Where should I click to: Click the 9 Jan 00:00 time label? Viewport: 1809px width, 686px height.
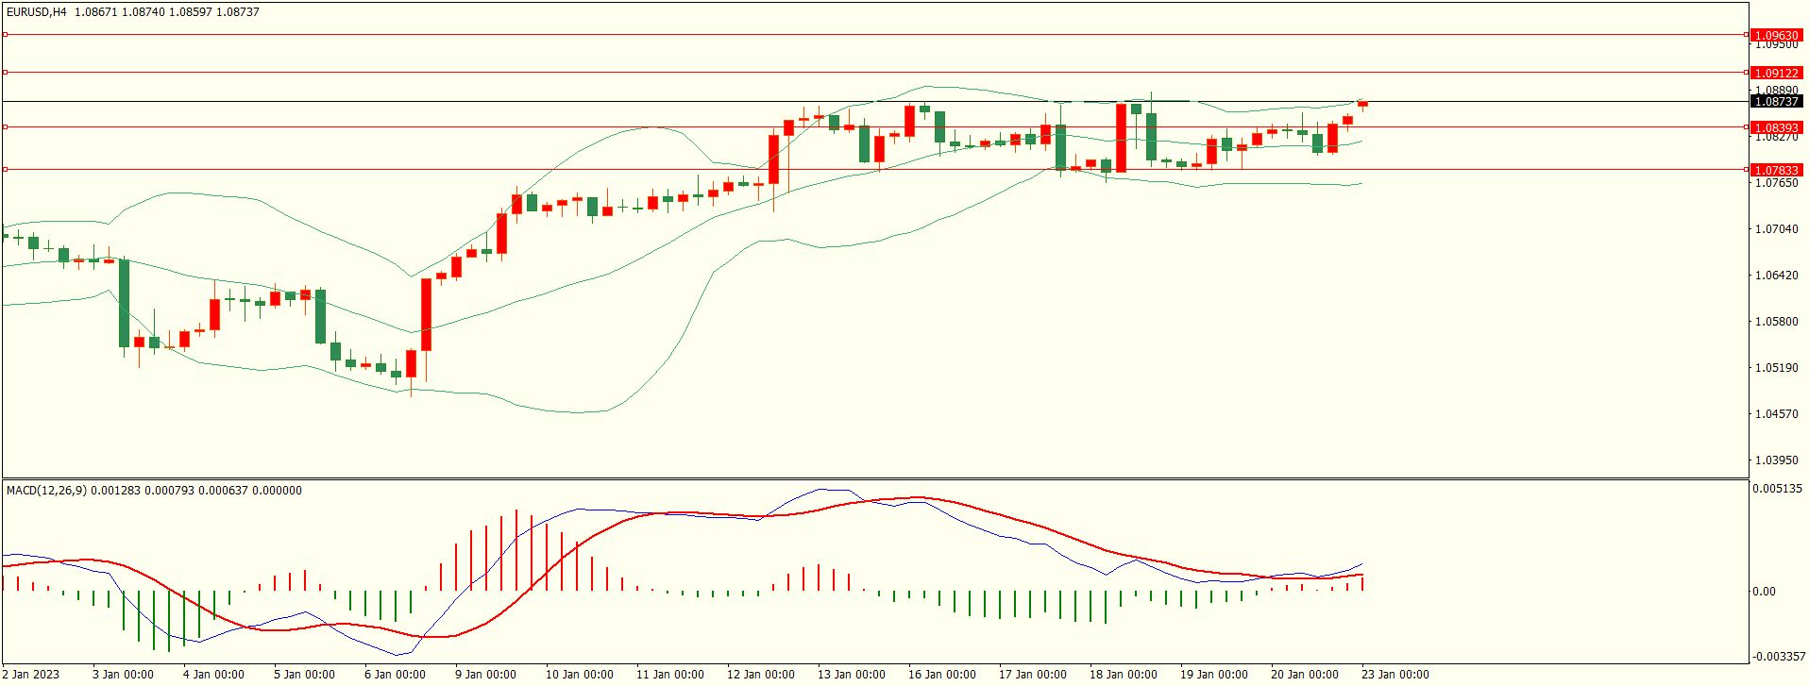tap(485, 674)
